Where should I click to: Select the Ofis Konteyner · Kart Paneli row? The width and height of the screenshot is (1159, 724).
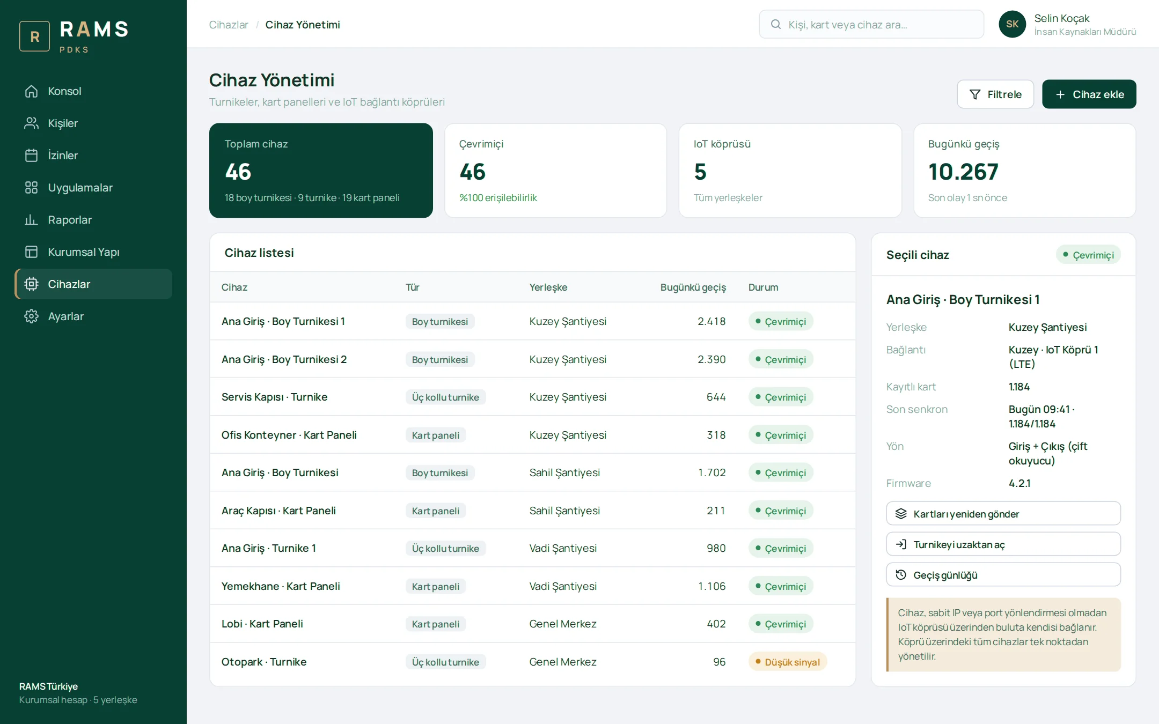(x=532, y=435)
